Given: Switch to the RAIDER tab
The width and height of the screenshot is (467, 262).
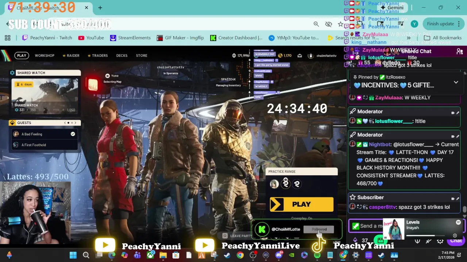Looking at the screenshot, I should tap(71, 55).
